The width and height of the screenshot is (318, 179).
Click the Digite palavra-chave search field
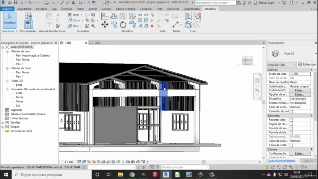215,3
